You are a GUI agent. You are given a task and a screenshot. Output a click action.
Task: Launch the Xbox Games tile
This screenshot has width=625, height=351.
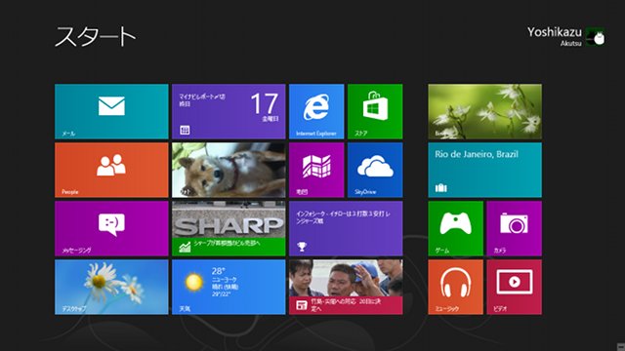coord(456,228)
